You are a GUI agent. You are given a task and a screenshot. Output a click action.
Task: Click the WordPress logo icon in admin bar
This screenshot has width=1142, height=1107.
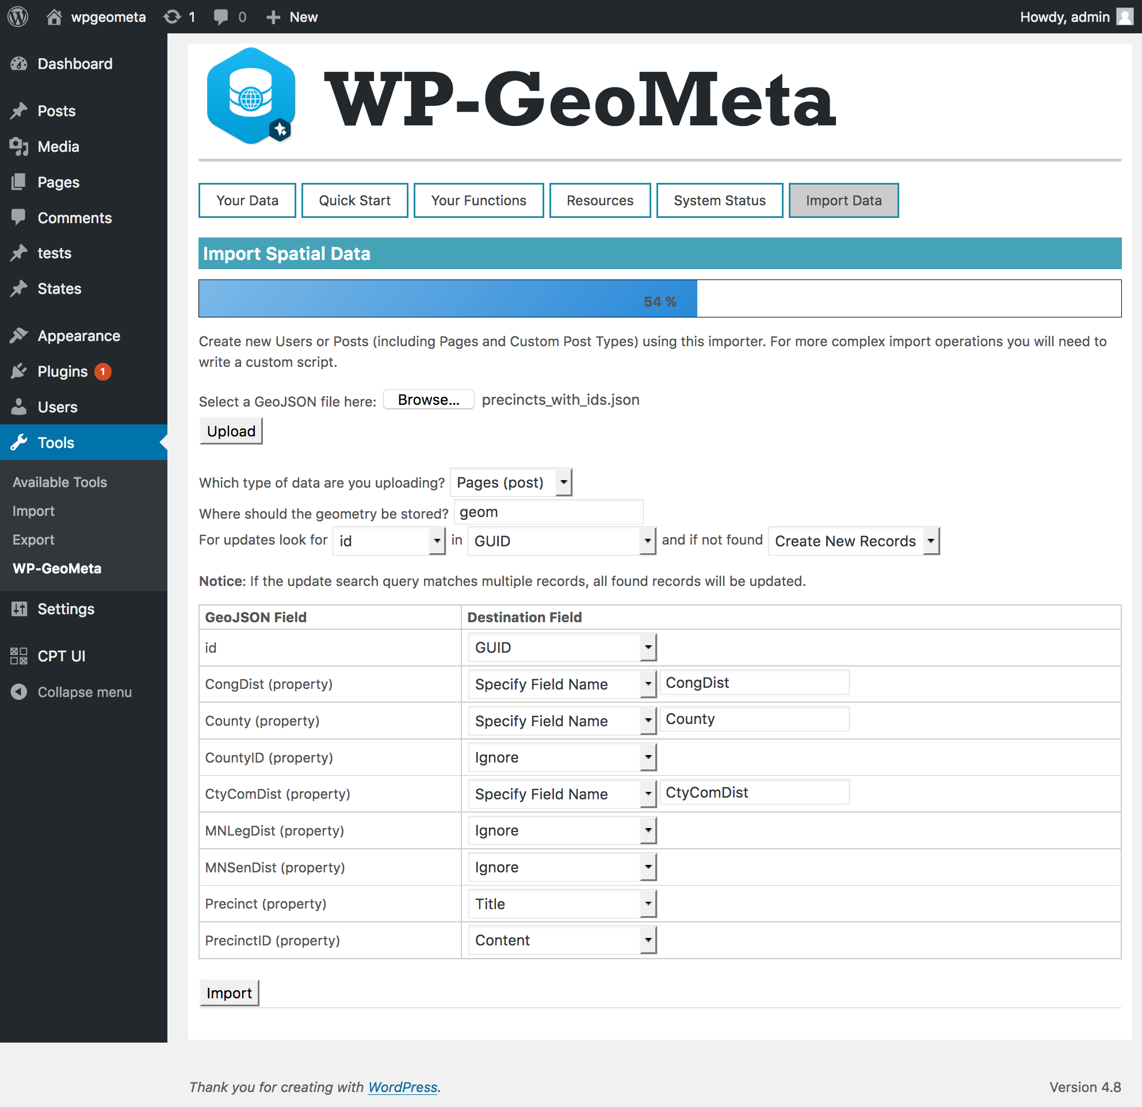point(18,16)
